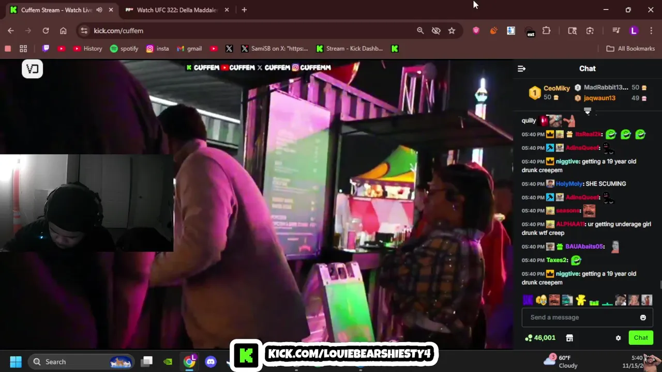Viewport: 662px width, 372px height.
Task: Open the Twitch bookmark icon
Action: (46, 49)
